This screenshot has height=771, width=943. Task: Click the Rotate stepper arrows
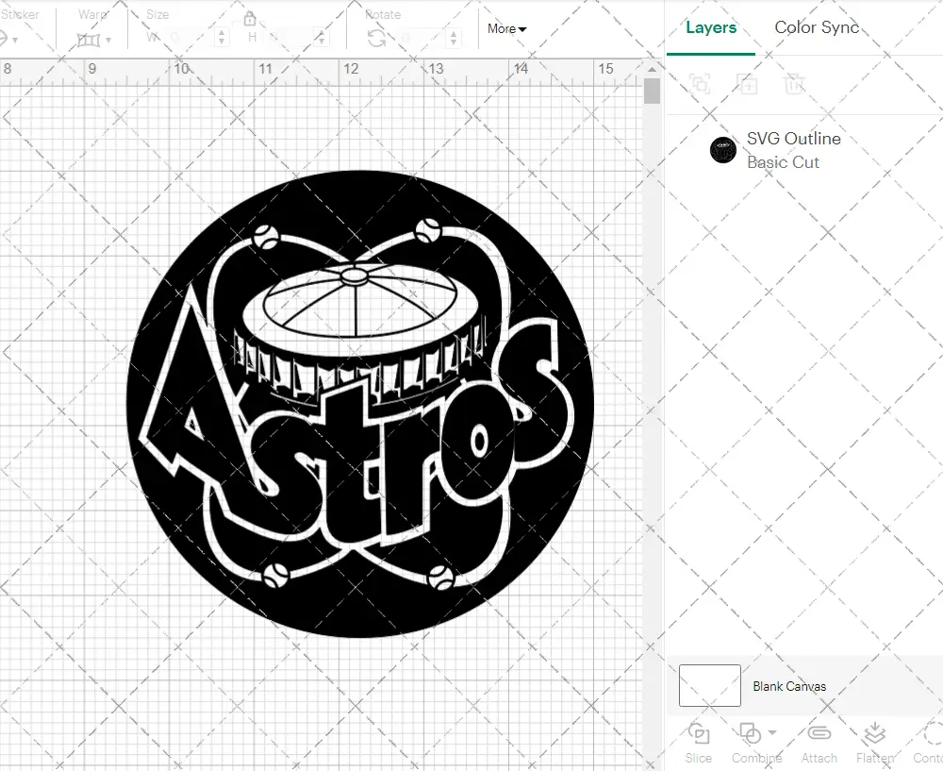point(454,38)
